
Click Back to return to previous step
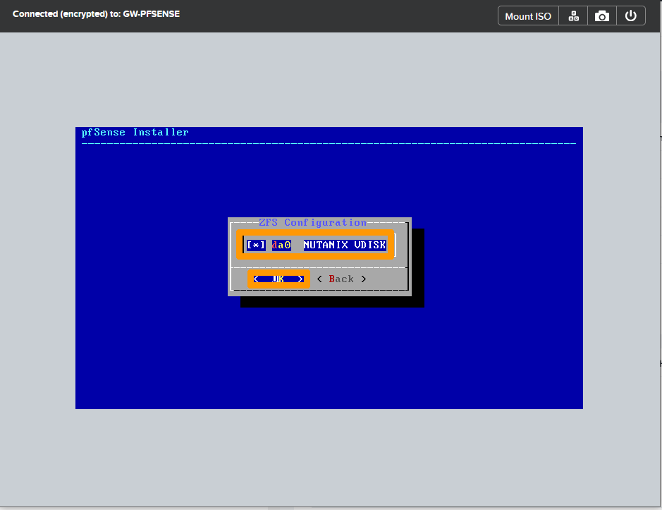[x=341, y=279]
